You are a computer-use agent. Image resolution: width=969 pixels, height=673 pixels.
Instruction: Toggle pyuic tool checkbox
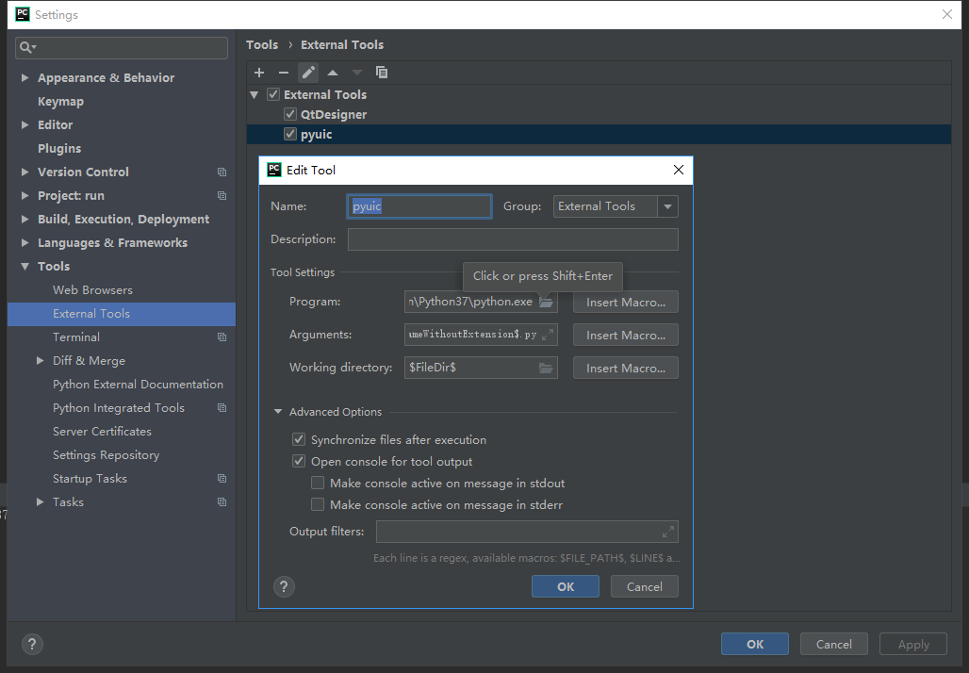tap(289, 134)
